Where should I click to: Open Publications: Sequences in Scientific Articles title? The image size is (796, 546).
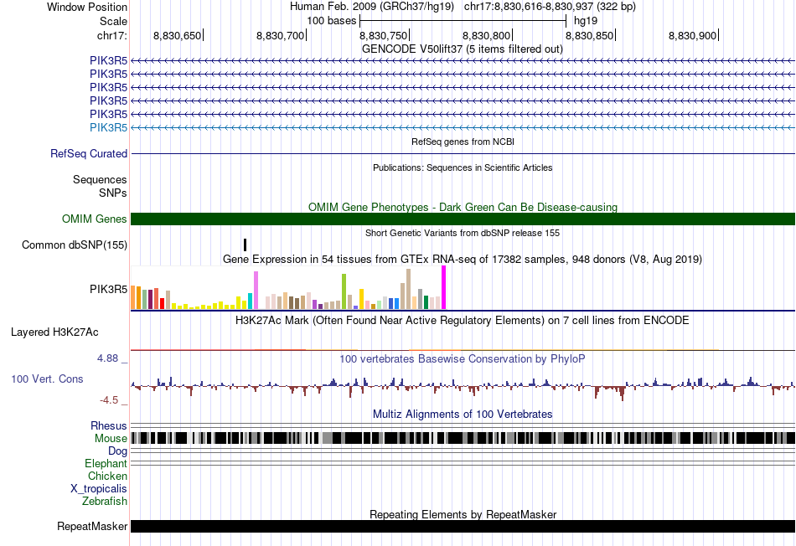tap(463, 167)
